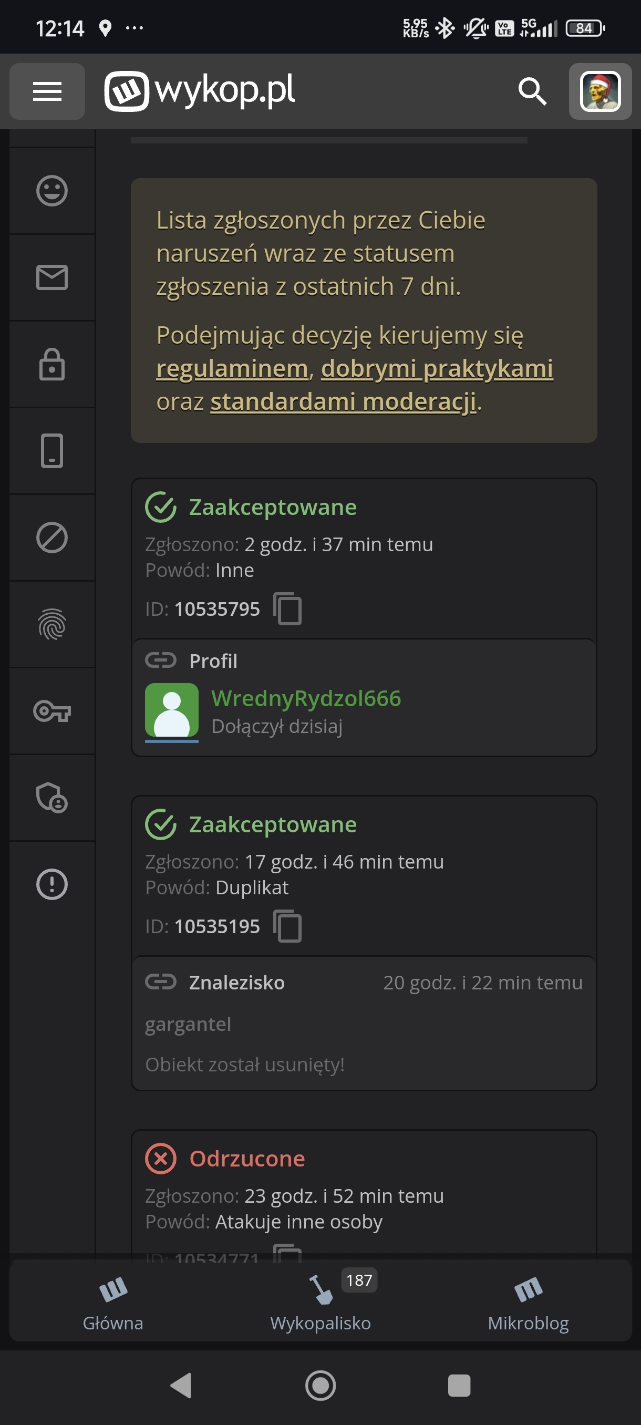This screenshot has width=641, height=1425.
Task: Open the exclamation reports sidebar icon
Action: tap(52, 884)
